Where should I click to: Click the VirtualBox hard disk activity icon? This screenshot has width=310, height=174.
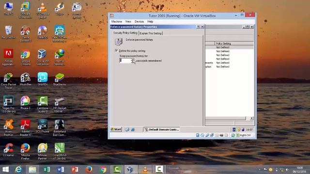tap(198, 135)
